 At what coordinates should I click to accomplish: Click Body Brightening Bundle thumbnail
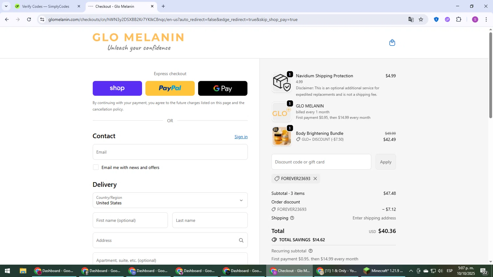click(282, 136)
